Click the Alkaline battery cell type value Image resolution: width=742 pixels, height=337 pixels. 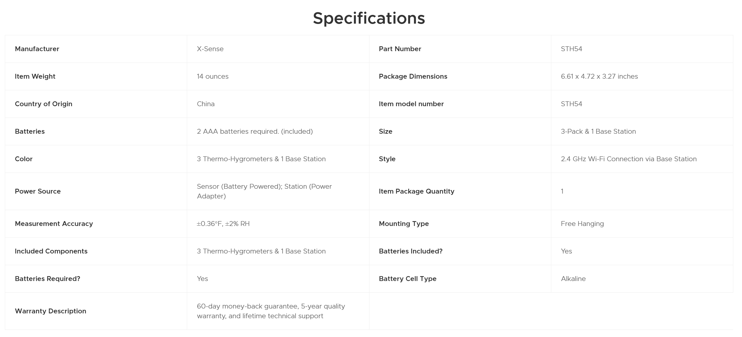coord(573,279)
